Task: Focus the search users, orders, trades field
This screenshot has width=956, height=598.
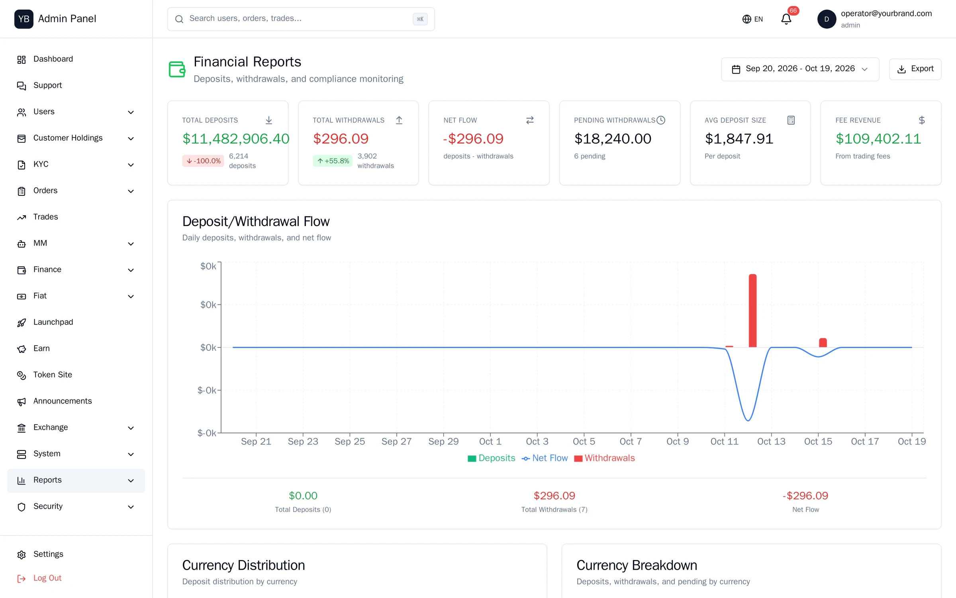Action: tap(301, 19)
